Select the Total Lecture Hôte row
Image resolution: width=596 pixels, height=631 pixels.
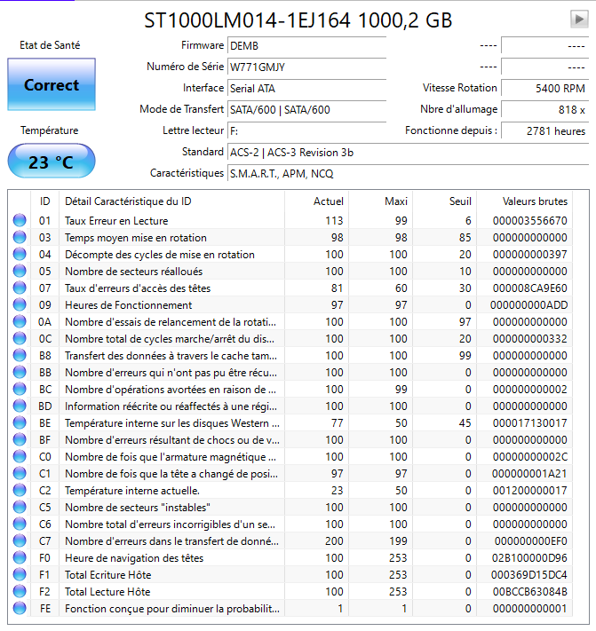pyautogui.click(x=290, y=592)
